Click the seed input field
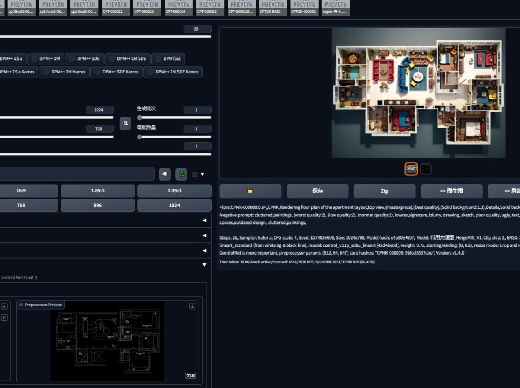Image resolution: width=520 pixels, height=388 pixels. tap(77, 174)
